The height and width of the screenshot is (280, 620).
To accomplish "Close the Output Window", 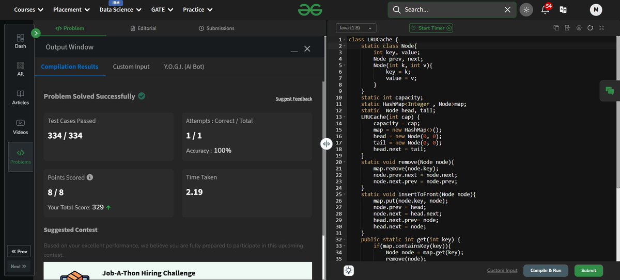I will tap(307, 48).
